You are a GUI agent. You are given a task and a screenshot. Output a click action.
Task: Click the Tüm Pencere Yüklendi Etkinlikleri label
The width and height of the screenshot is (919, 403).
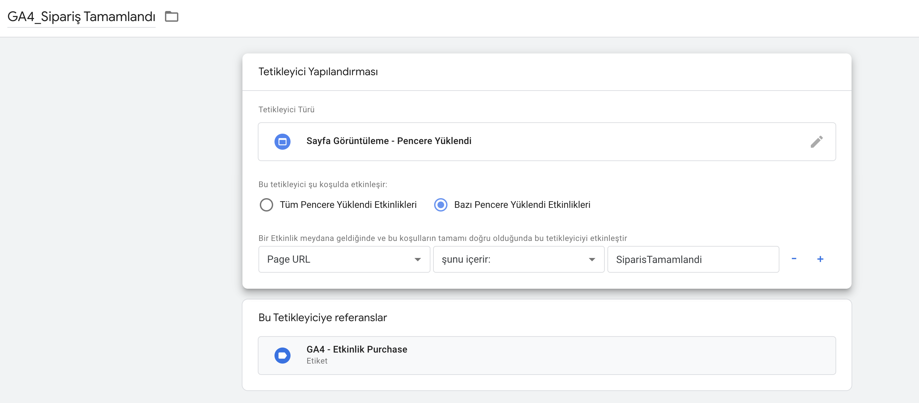click(348, 205)
